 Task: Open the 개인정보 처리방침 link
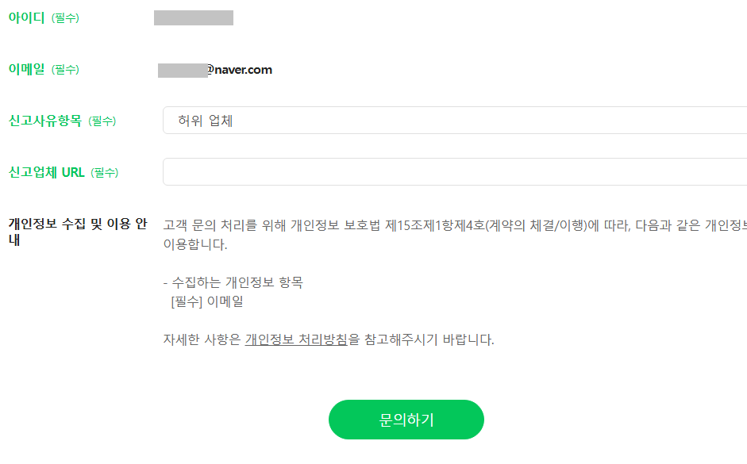click(296, 340)
